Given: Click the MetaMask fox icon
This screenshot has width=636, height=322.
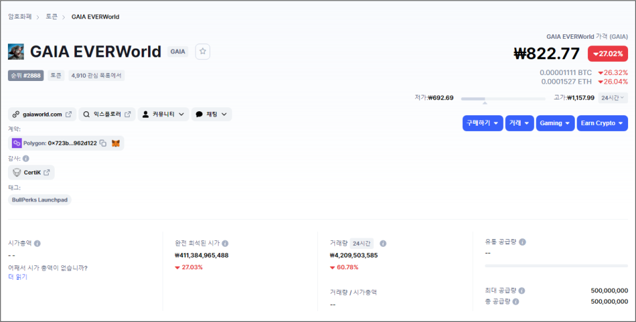Looking at the screenshot, I should tap(116, 143).
